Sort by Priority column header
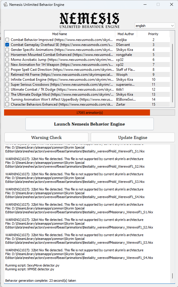This screenshot has height=287, width=178. tap(153, 34)
